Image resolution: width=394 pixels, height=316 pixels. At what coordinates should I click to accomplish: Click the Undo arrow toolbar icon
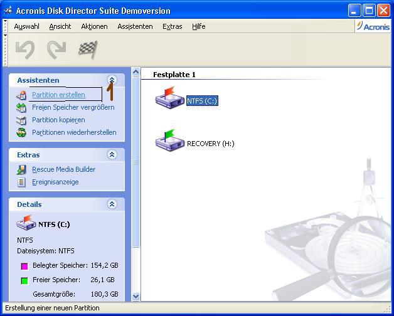click(25, 50)
